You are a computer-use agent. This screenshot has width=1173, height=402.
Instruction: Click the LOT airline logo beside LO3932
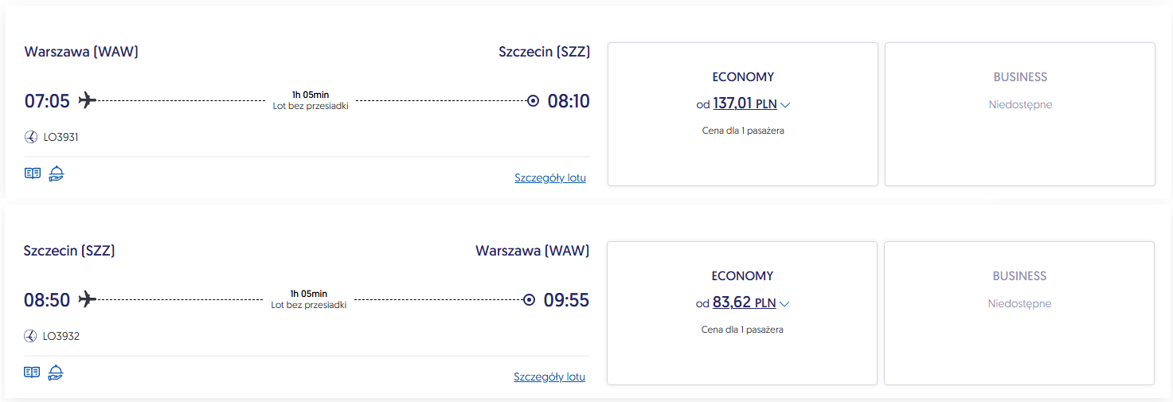[31, 336]
